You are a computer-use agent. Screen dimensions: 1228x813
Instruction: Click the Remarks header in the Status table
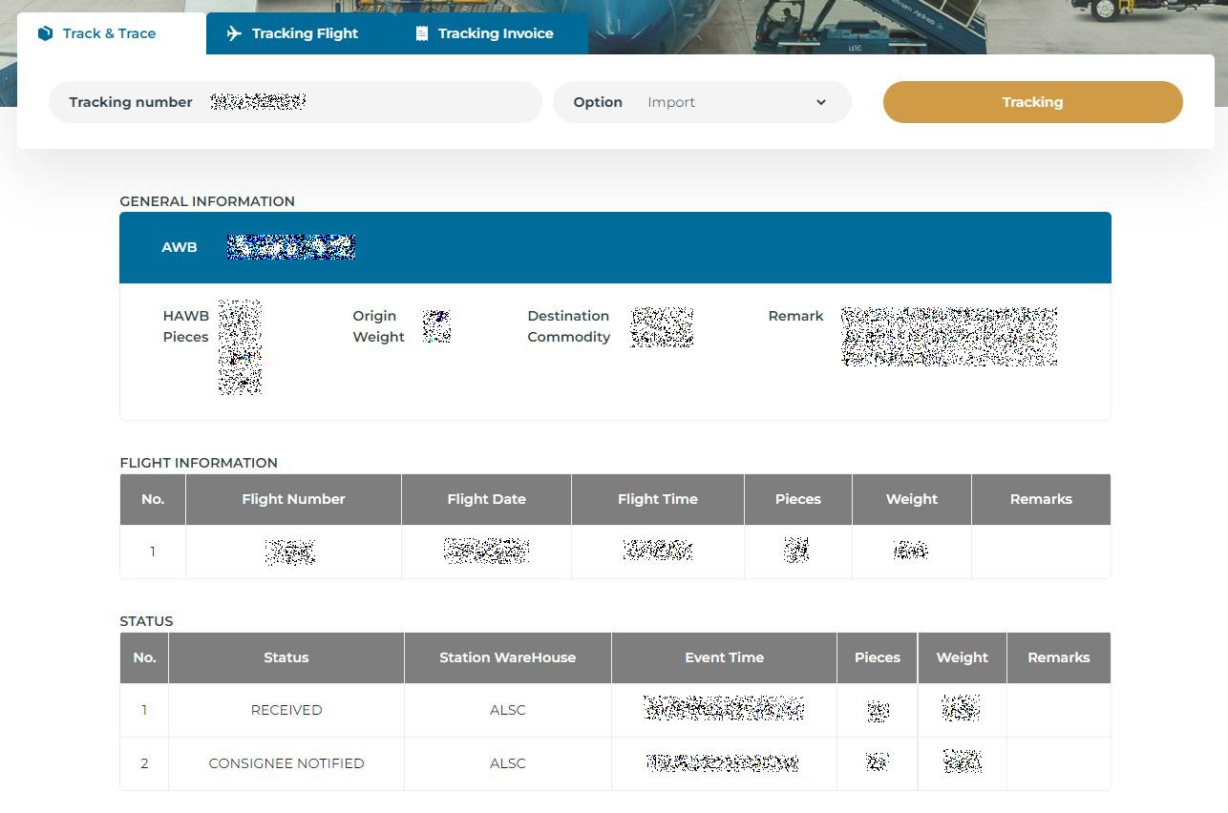1058,657
